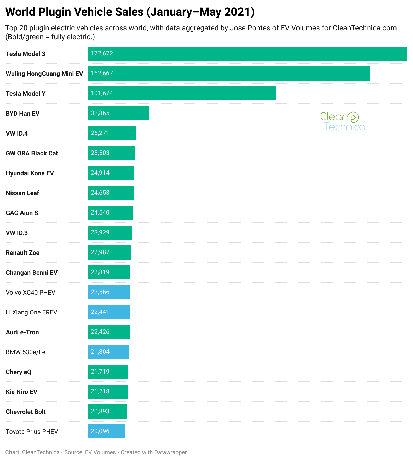Viewport: 413px width, 461px height.
Task: Click the Tesla Model Y green bar
Action: click(x=182, y=93)
